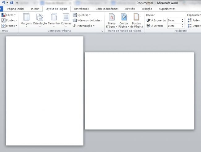Click the theme Cores icon
This screenshot has height=152, width=201.
pyautogui.click(x=3, y=15)
